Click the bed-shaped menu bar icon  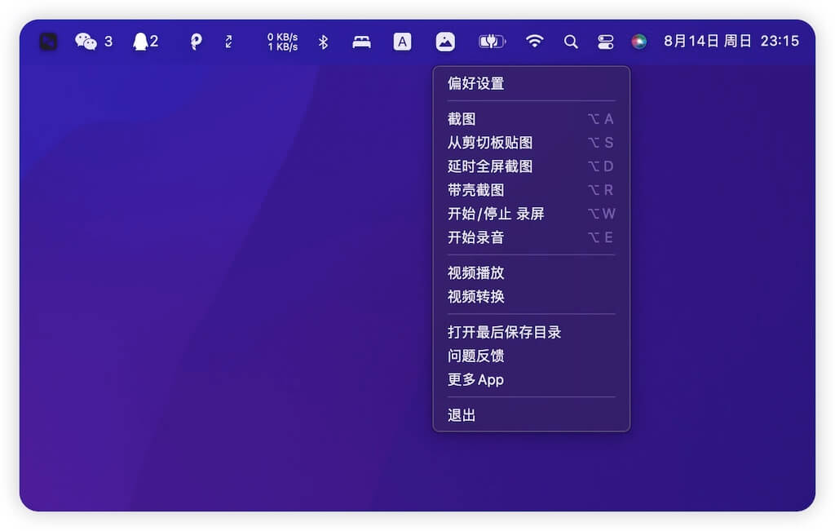[361, 42]
